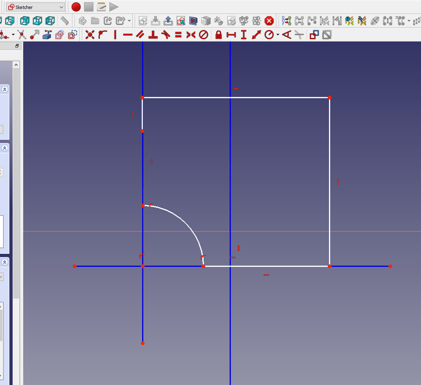Collapse the first task panel section chevron
421x385 pixels.
click(5, 90)
